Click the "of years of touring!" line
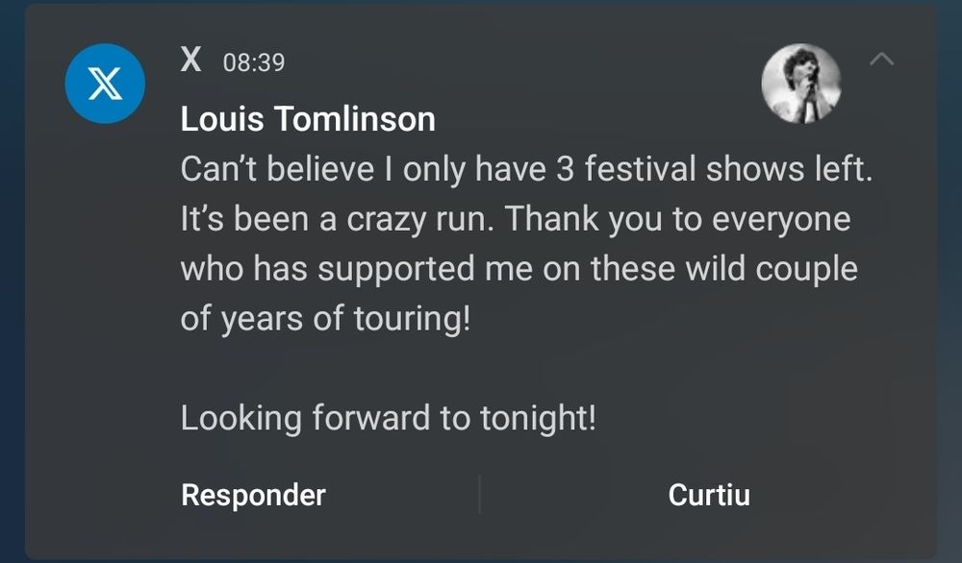Viewport: 962px width, 563px height. click(x=325, y=319)
